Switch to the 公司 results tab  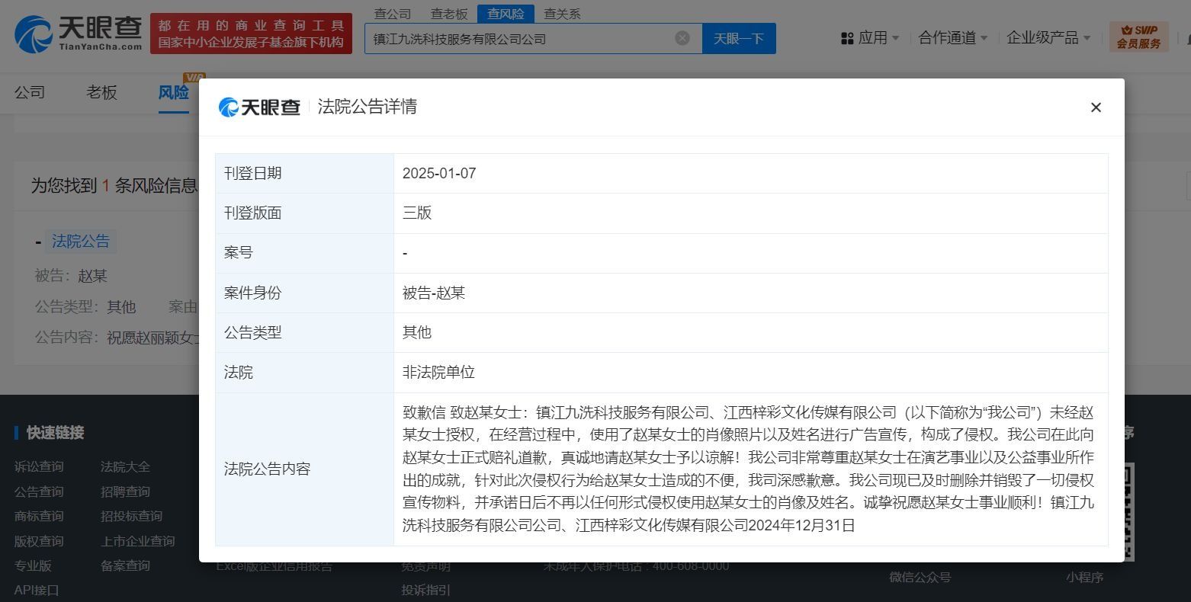point(30,93)
